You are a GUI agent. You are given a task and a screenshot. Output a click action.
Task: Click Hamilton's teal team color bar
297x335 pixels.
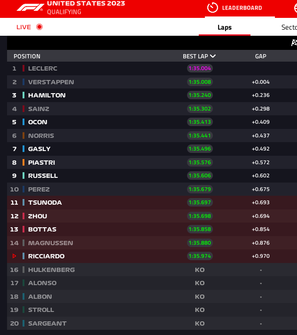pos(23,95)
